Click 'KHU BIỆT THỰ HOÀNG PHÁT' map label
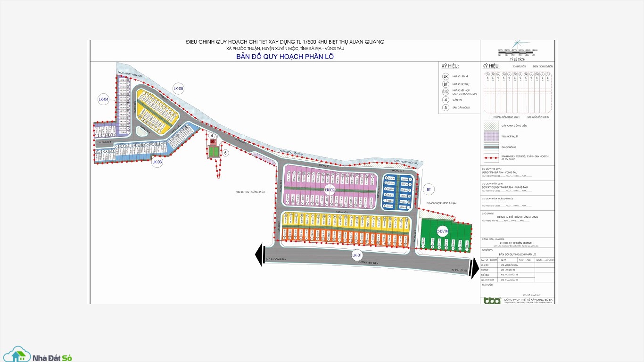 [250, 192]
